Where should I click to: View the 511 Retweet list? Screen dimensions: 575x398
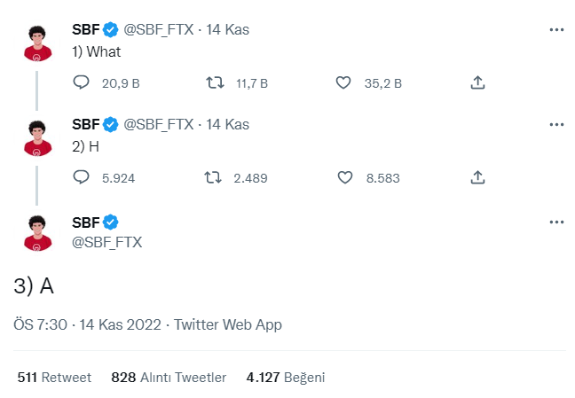click(x=54, y=378)
